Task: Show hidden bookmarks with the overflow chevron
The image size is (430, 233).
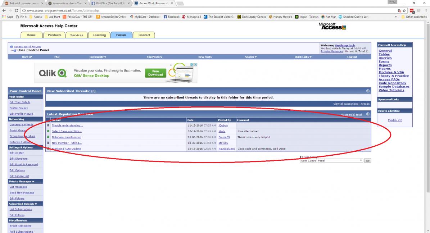Action: (x=395, y=17)
